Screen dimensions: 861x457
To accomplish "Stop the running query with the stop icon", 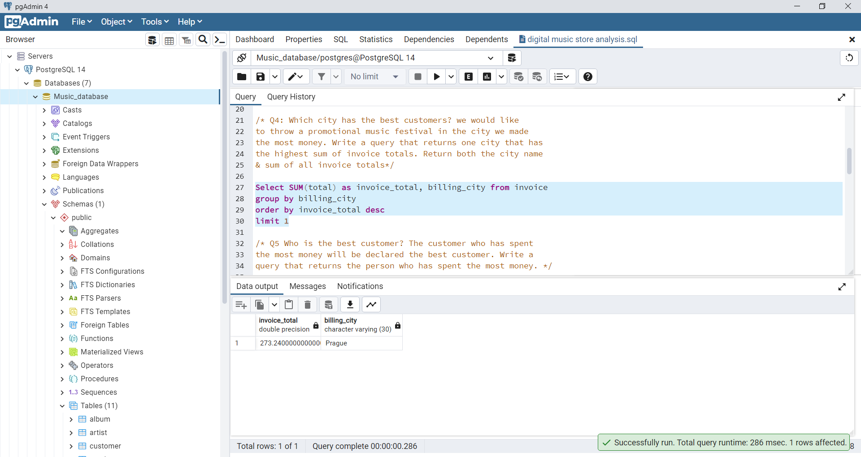I will pos(417,76).
